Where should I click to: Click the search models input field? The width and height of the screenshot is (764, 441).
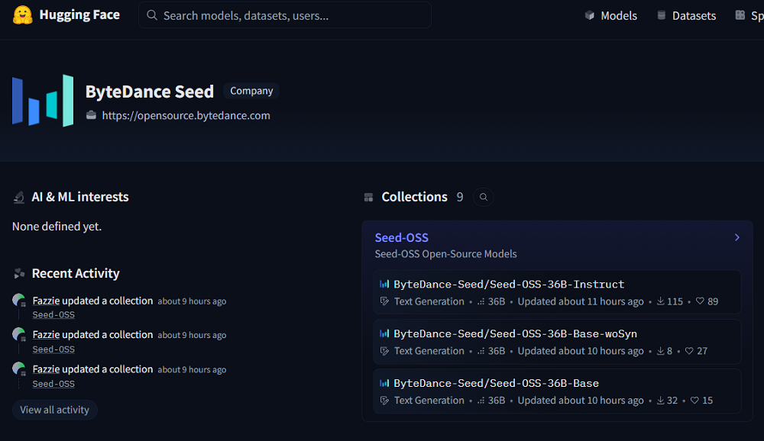pyautogui.click(x=283, y=14)
